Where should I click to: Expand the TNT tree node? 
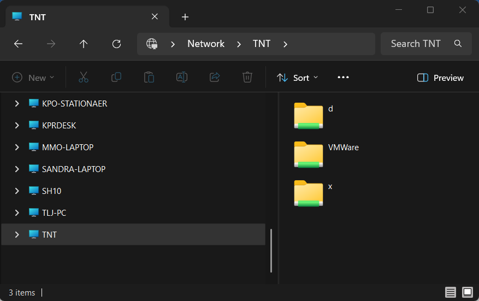[17, 234]
